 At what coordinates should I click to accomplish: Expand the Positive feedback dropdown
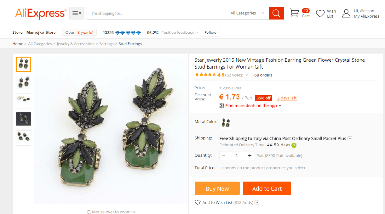pos(197,33)
